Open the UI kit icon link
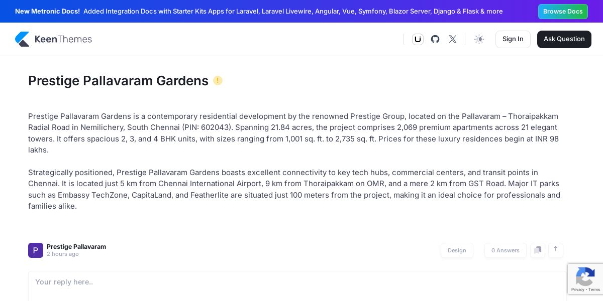 [418, 39]
